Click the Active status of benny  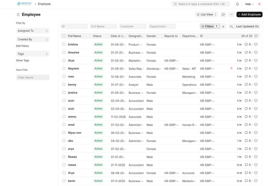[x=98, y=85]
